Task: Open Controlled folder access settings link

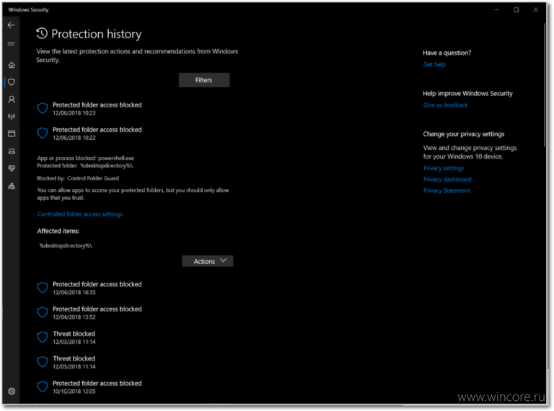Action: pyautogui.click(x=80, y=214)
